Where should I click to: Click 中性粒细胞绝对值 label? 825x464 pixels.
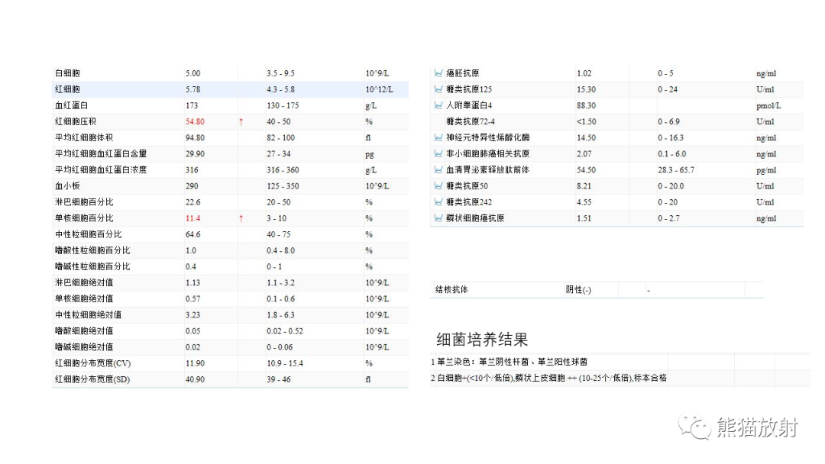89,314
